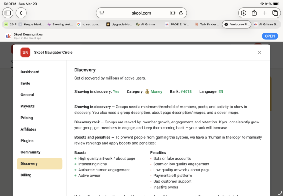Show tab overview icon
This screenshot has height=196, width=283.
pos(275,13)
